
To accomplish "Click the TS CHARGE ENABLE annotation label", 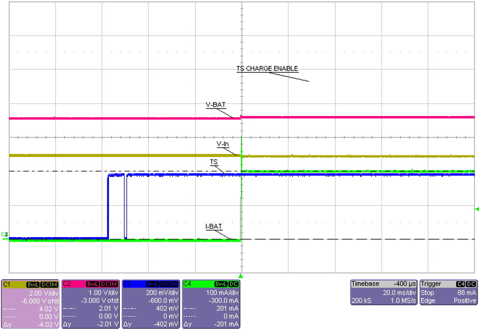I will [x=267, y=68].
